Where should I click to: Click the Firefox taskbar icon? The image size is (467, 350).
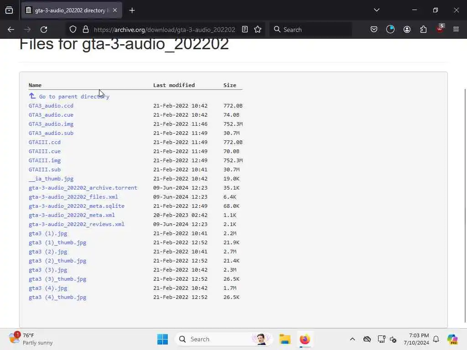pyautogui.click(x=305, y=339)
